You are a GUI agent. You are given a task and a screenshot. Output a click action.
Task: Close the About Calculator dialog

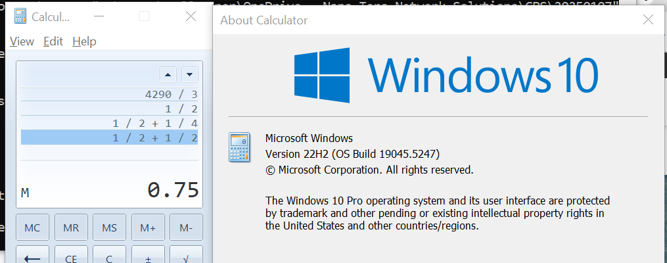point(648,20)
